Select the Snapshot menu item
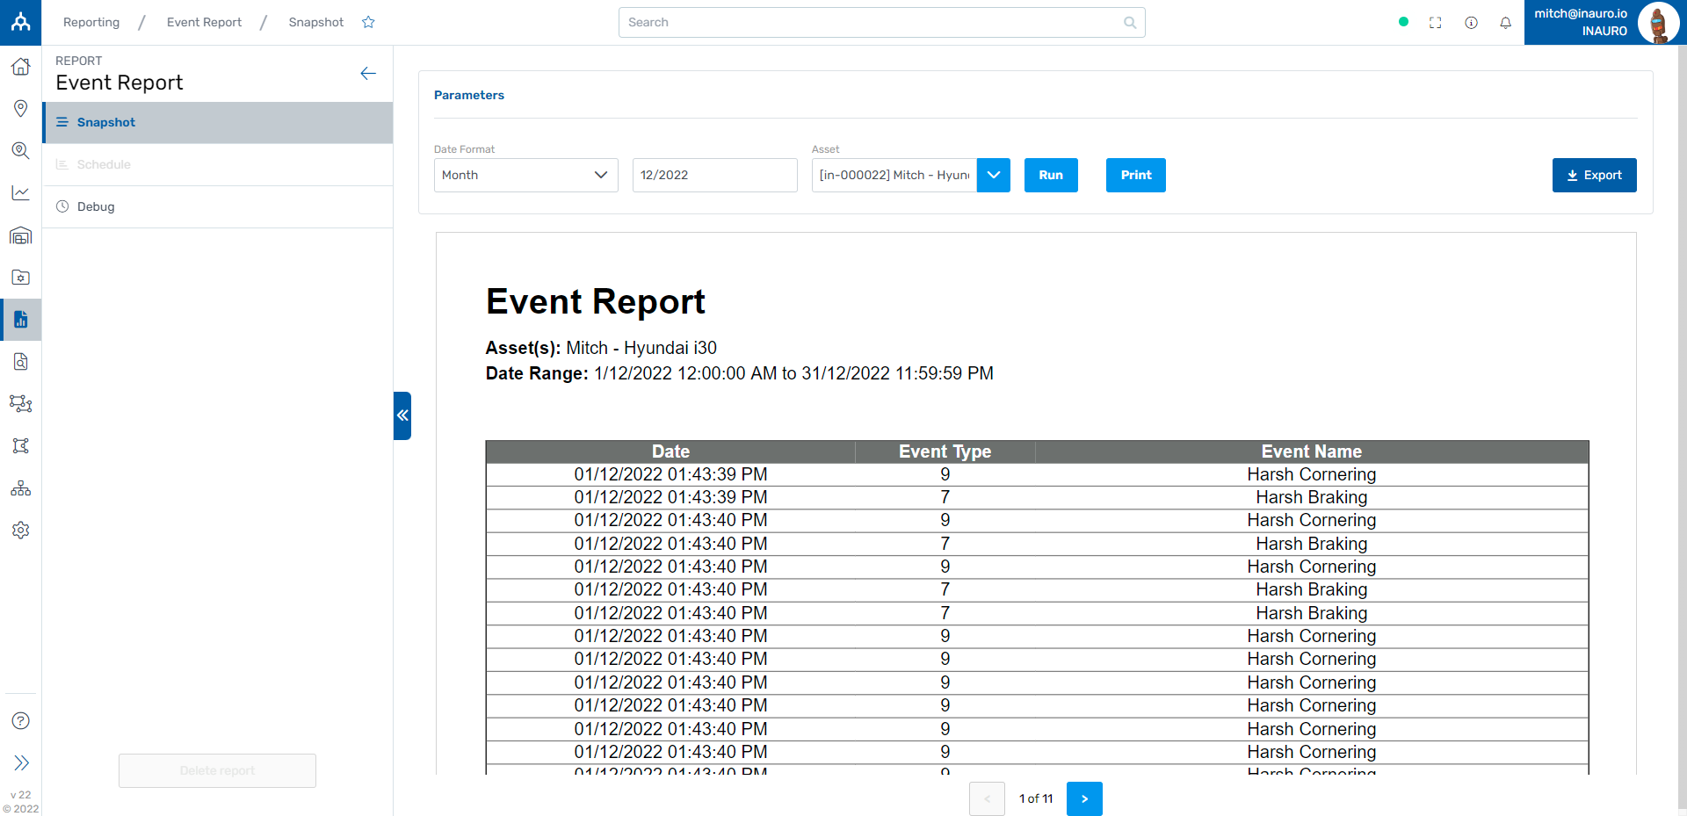This screenshot has width=1687, height=816. coord(218,123)
